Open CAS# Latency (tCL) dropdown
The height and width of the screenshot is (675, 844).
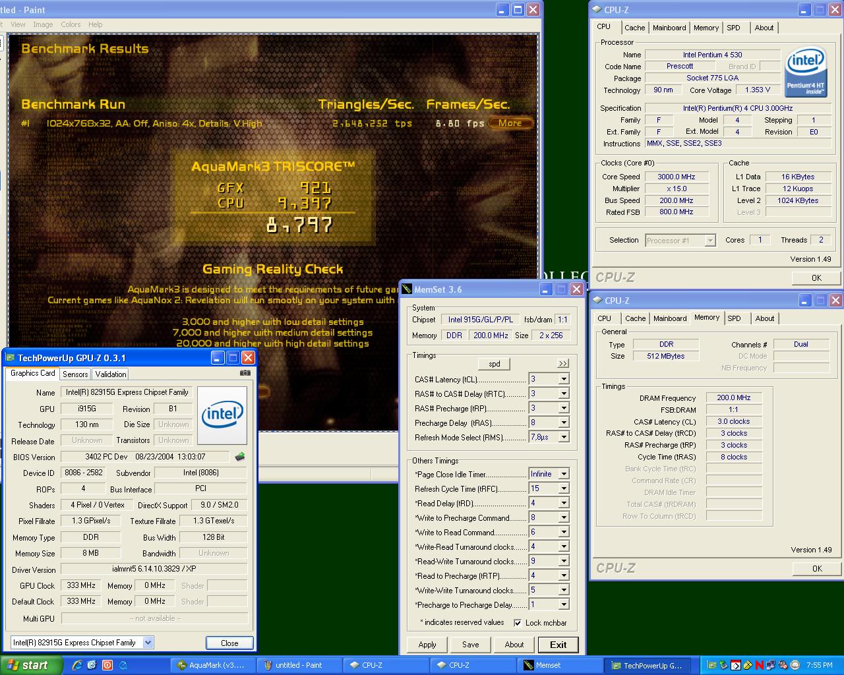click(x=564, y=379)
